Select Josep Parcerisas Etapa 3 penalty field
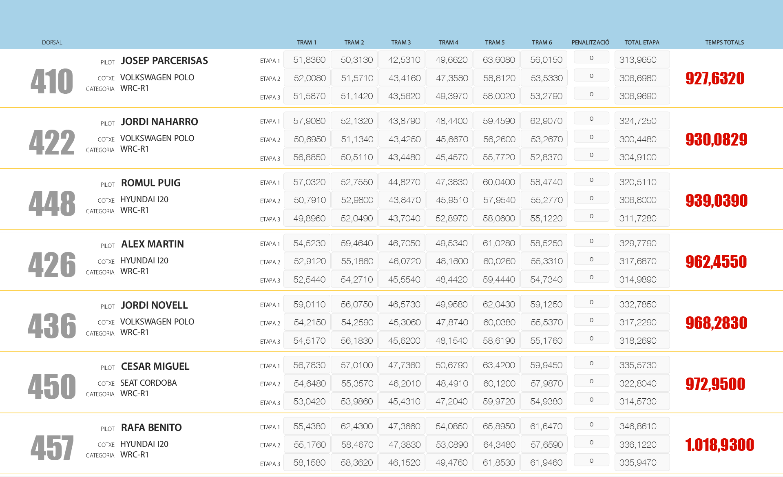Image resolution: width=783 pixels, height=477 pixels. [x=591, y=94]
